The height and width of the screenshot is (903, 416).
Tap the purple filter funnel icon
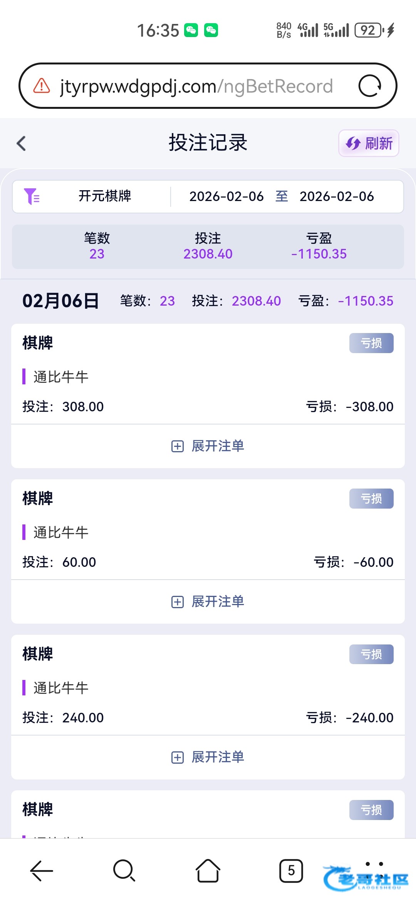click(32, 196)
